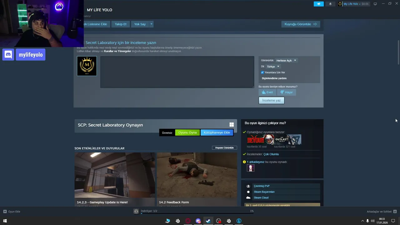The image size is (400, 225).
Task: Open the 1 arkadaşınız link
Action: point(256,162)
